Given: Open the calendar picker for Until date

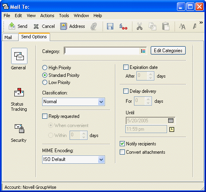Looking at the screenshot, I should (171, 120).
